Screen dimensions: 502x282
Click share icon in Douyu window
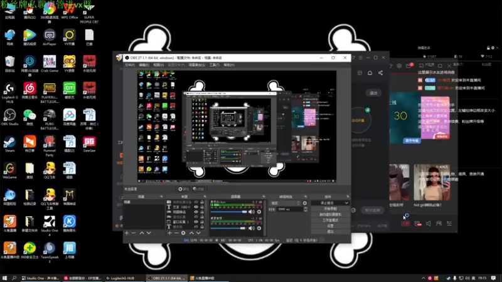pyautogui.click(x=380, y=73)
